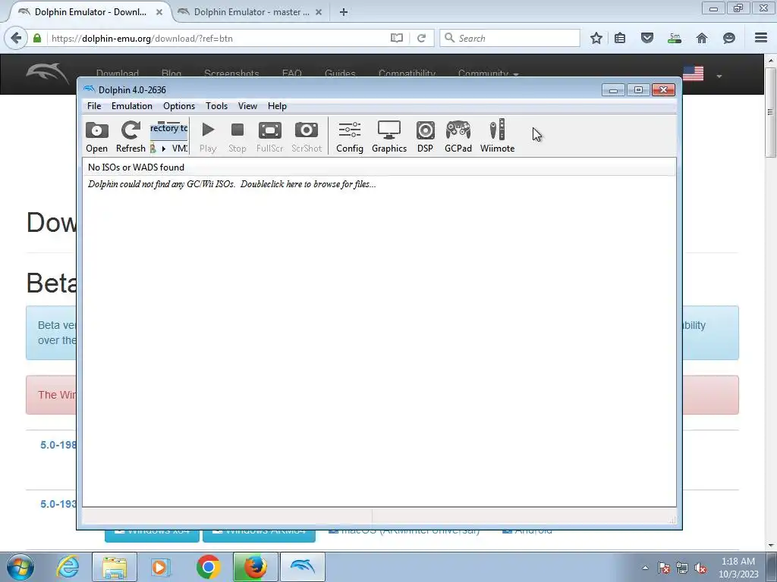Click the Firefox taskbar icon
The width and height of the screenshot is (777, 582).
point(255,567)
